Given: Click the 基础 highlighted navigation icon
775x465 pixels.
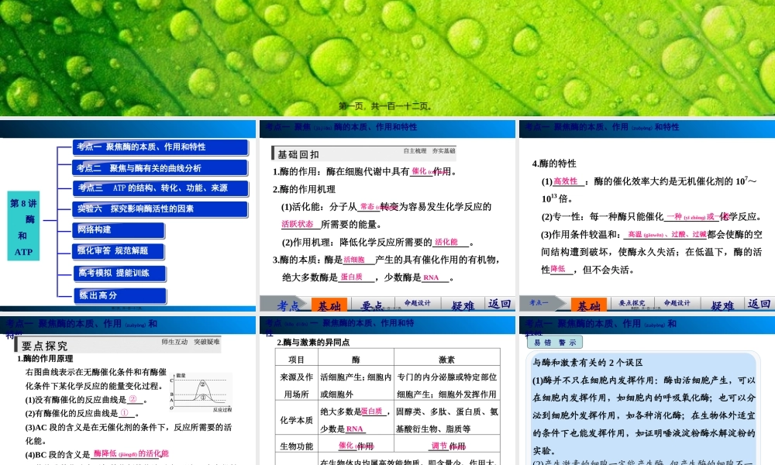Looking at the screenshot, I should 330,304.
